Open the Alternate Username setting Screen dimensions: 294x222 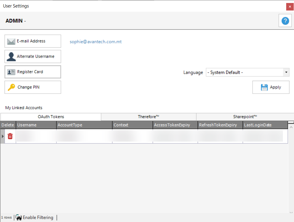click(x=33, y=56)
